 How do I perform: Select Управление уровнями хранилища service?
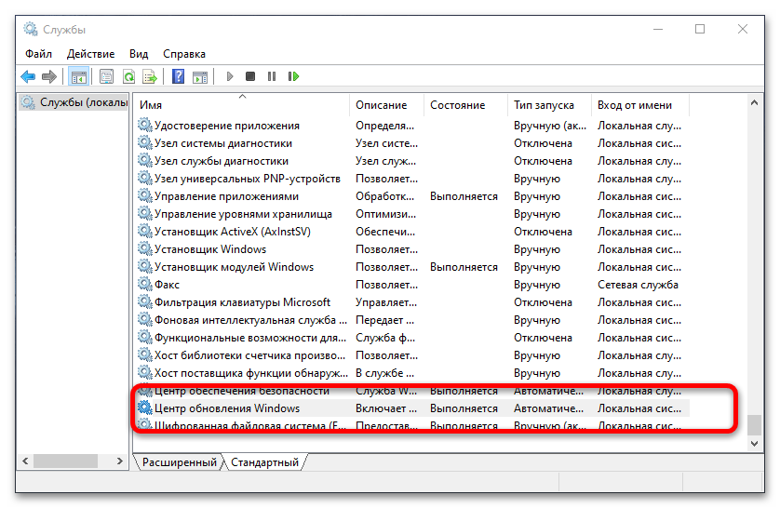(412, 214)
